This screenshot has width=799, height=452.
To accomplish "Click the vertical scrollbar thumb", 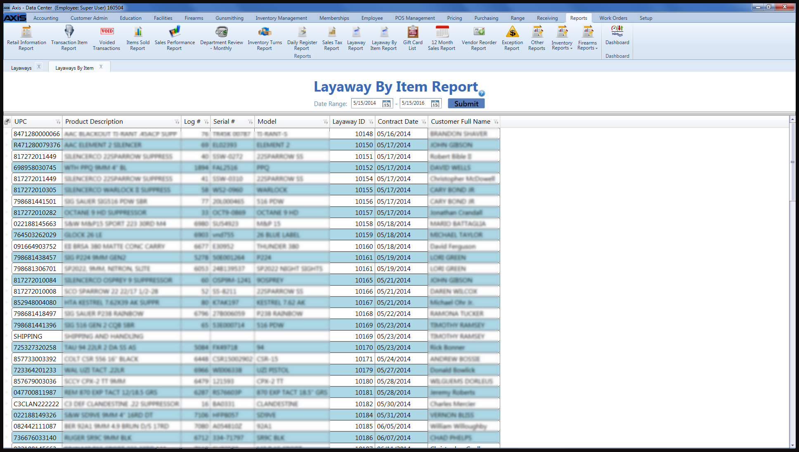I will [792, 162].
